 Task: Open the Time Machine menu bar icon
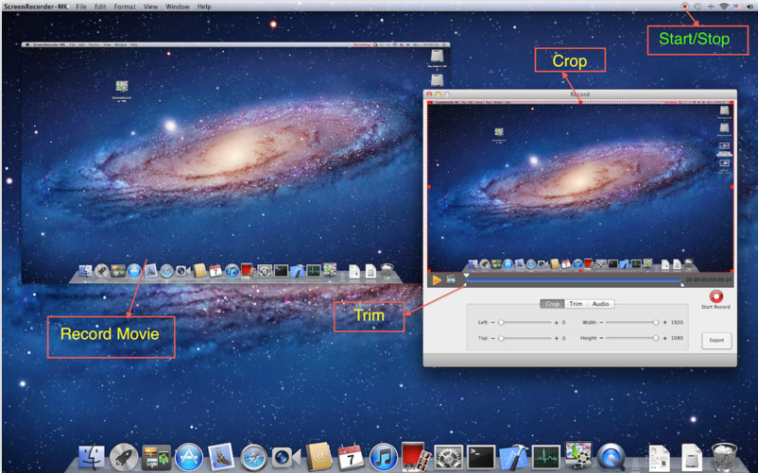point(698,7)
